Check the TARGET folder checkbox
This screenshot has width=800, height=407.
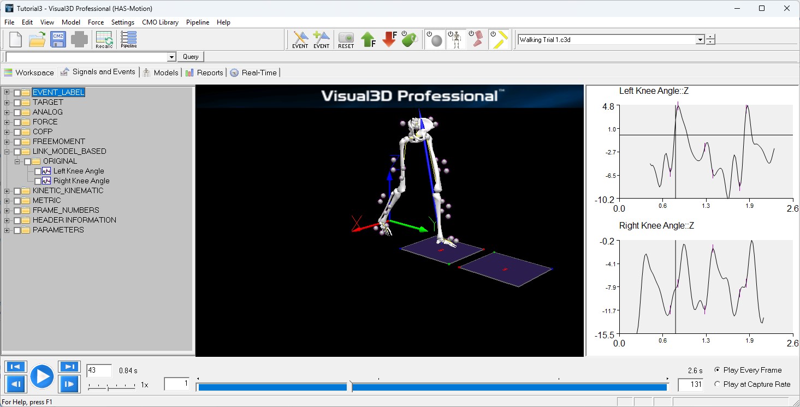click(17, 103)
